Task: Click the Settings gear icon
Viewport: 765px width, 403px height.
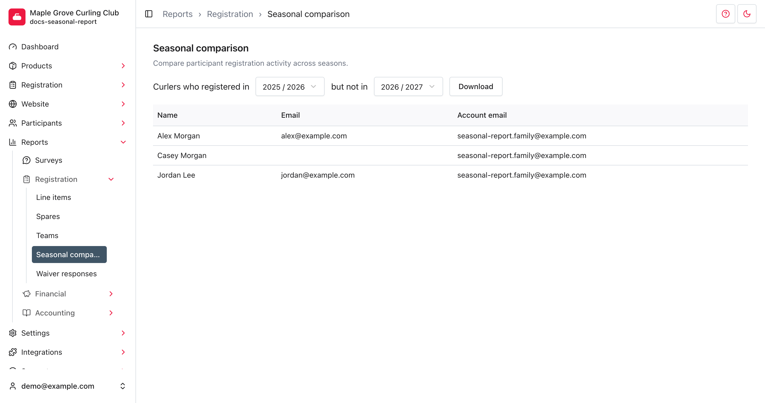Action: 13,333
